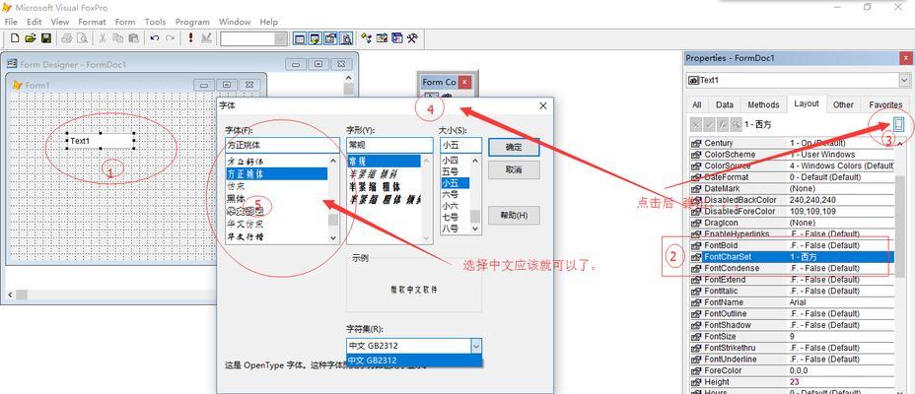Click the 大小 size input field

click(x=461, y=145)
